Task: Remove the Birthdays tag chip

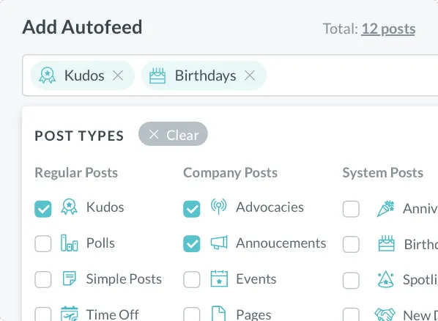Action: (x=250, y=75)
